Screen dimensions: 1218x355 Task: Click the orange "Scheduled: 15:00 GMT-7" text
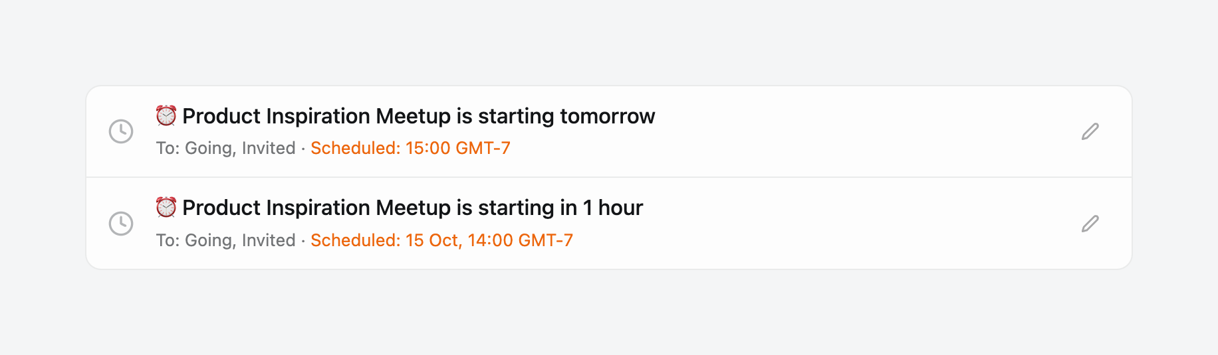tap(410, 148)
